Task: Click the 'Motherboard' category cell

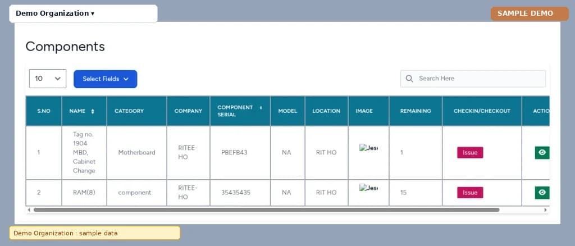Action: click(137, 153)
